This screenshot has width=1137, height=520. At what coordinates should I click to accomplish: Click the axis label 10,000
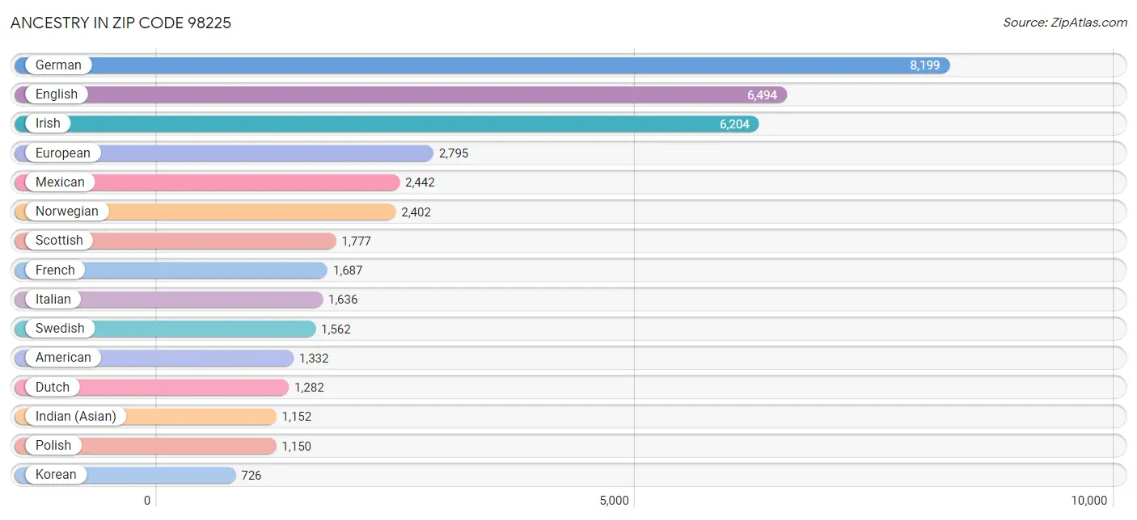pos(1088,501)
